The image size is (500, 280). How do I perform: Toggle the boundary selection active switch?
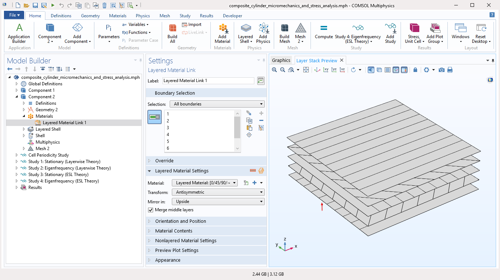(x=155, y=117)
